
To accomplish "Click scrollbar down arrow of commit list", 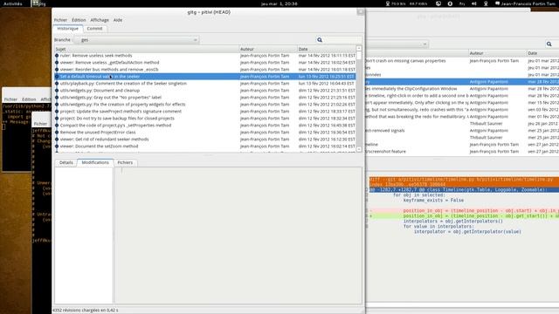I will [x=359, y=149].
